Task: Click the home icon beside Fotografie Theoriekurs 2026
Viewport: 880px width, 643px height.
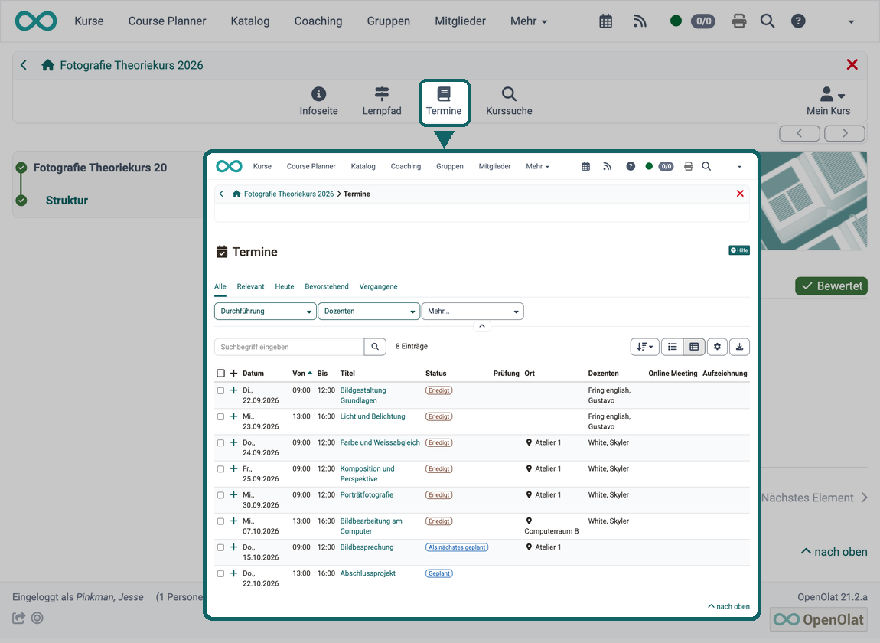Action: click(47, 65)
